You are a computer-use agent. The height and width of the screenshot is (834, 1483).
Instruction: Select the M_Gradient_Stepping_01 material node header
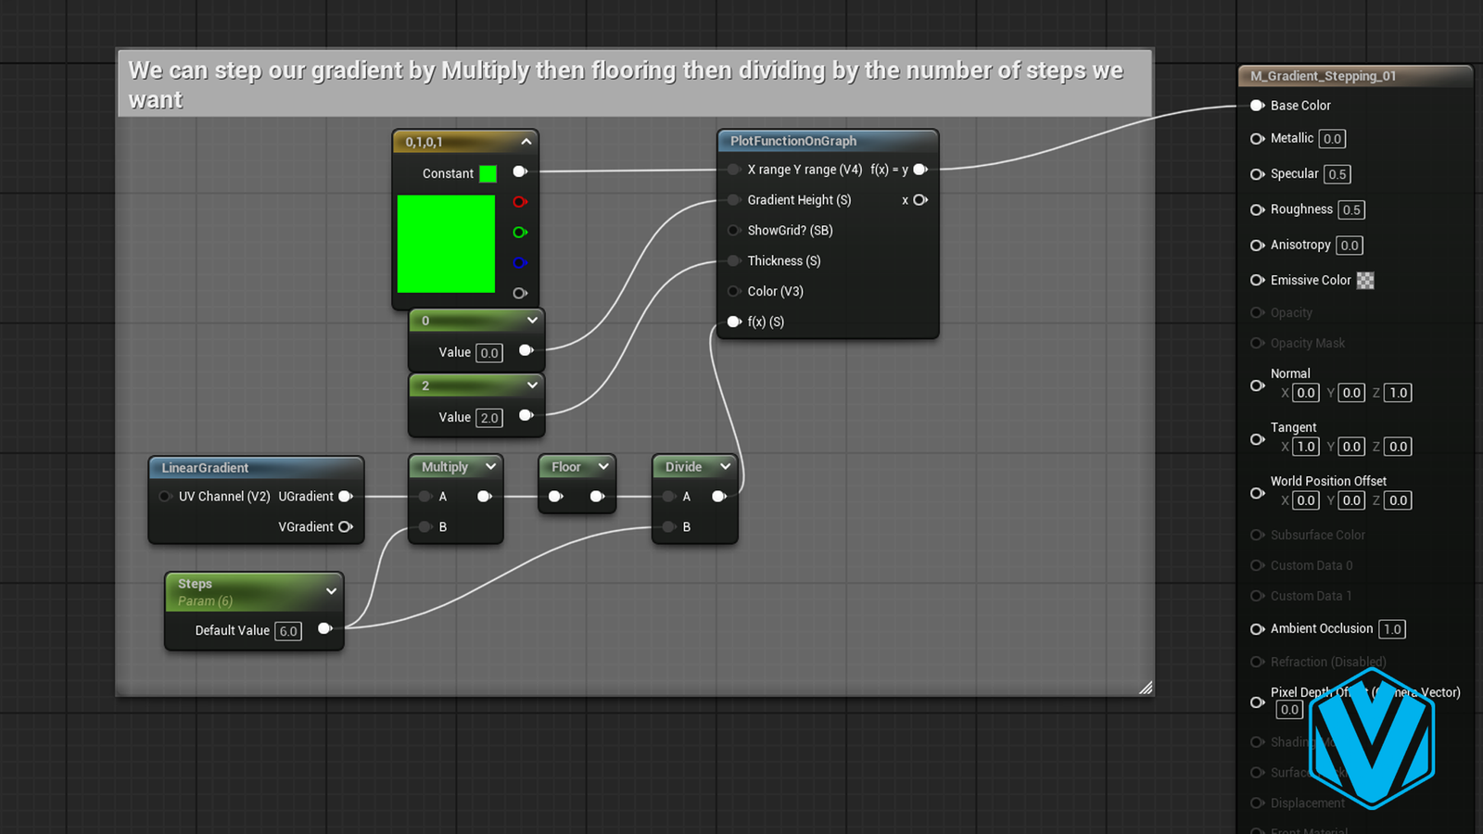click(1323, 76)
